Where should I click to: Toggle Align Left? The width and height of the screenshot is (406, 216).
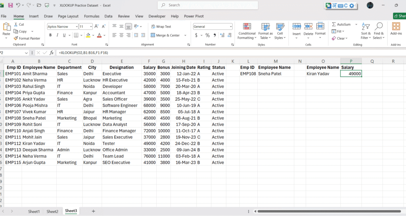(114, 35)
